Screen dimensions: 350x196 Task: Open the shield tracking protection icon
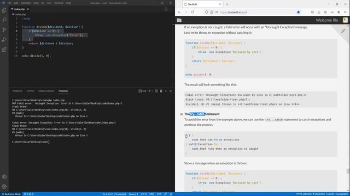[207, 12]
